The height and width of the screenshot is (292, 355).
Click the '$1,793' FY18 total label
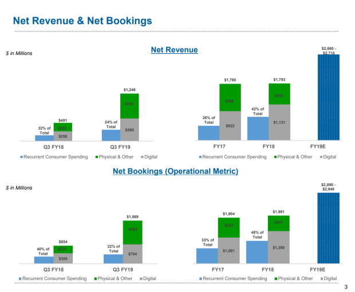click(279, 80)
